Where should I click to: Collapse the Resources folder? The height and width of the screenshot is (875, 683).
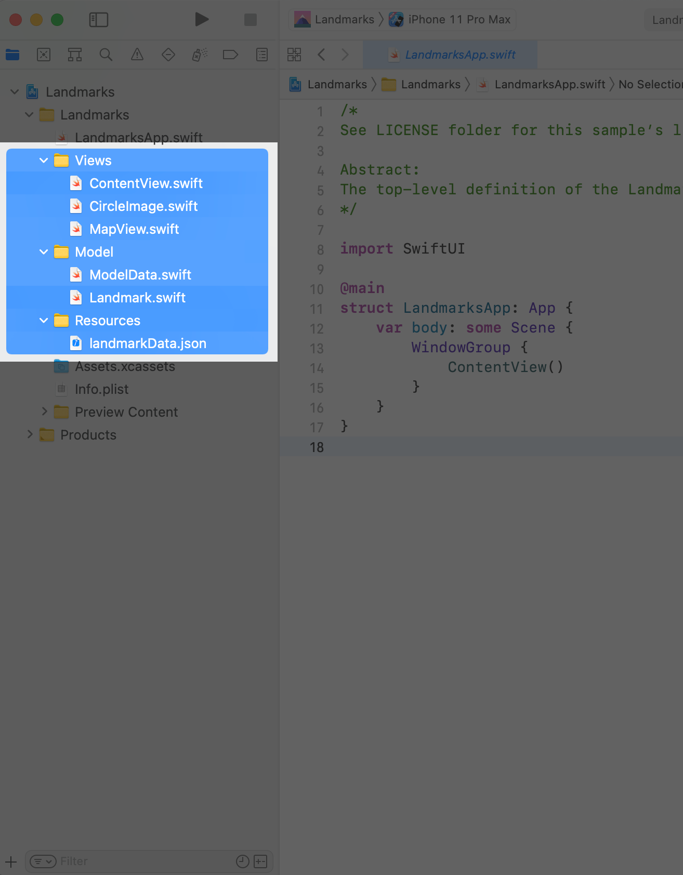[44, 321]
